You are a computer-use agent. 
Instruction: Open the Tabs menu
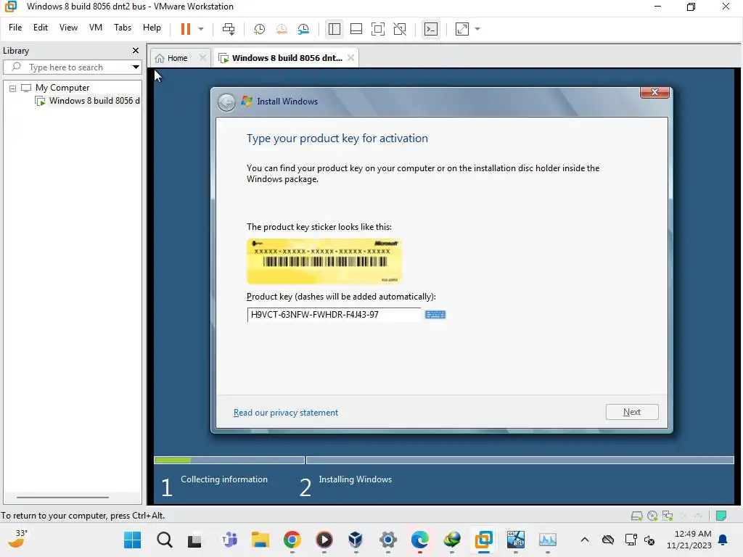[122, 28]
